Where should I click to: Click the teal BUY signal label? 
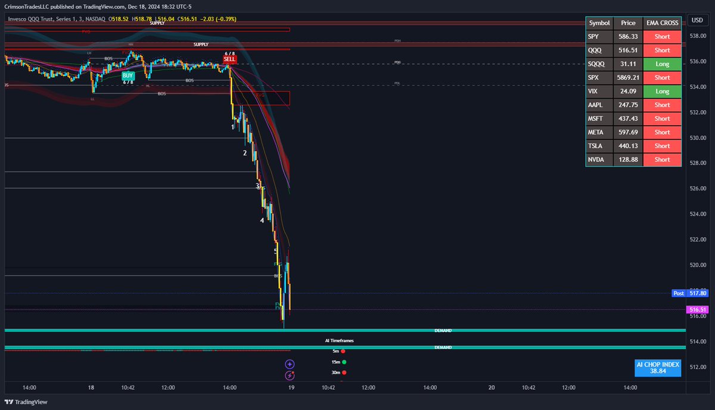(128, 76)
